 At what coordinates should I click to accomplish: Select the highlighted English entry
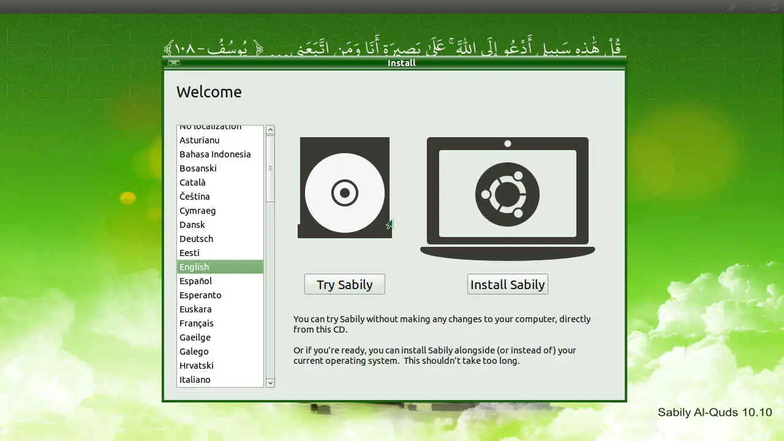(221, 267)
